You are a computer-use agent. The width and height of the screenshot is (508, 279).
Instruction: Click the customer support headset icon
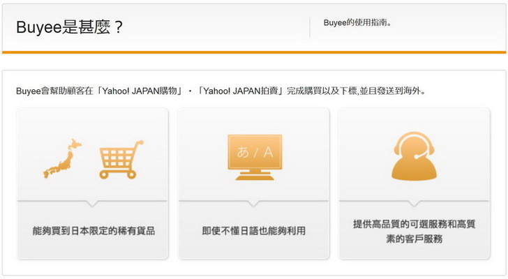coord(414,156)
